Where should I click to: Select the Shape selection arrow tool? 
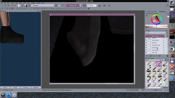(x=2, y=8)
